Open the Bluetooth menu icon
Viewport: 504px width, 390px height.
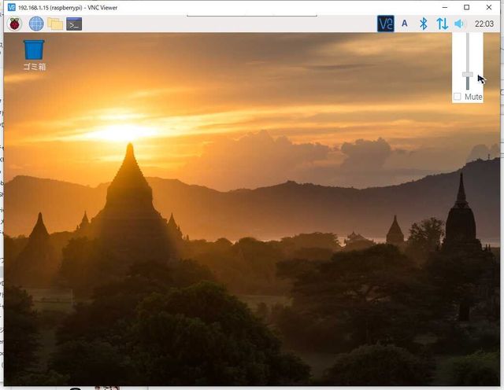[x=424, y=24]
